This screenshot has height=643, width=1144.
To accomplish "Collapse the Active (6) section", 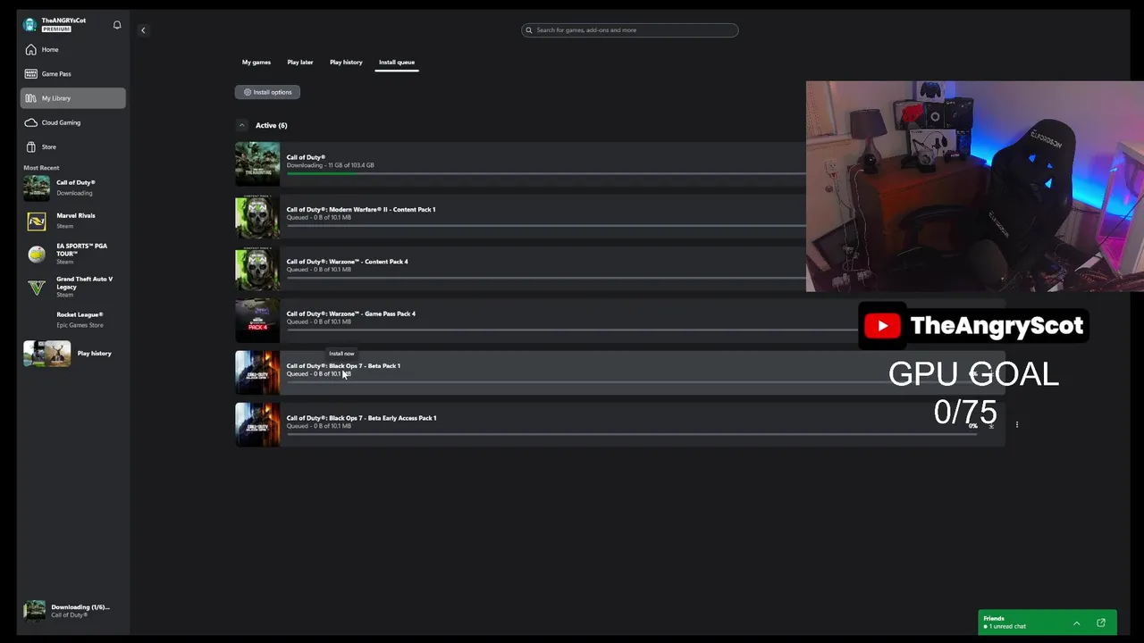I will (x=241, y=125).
